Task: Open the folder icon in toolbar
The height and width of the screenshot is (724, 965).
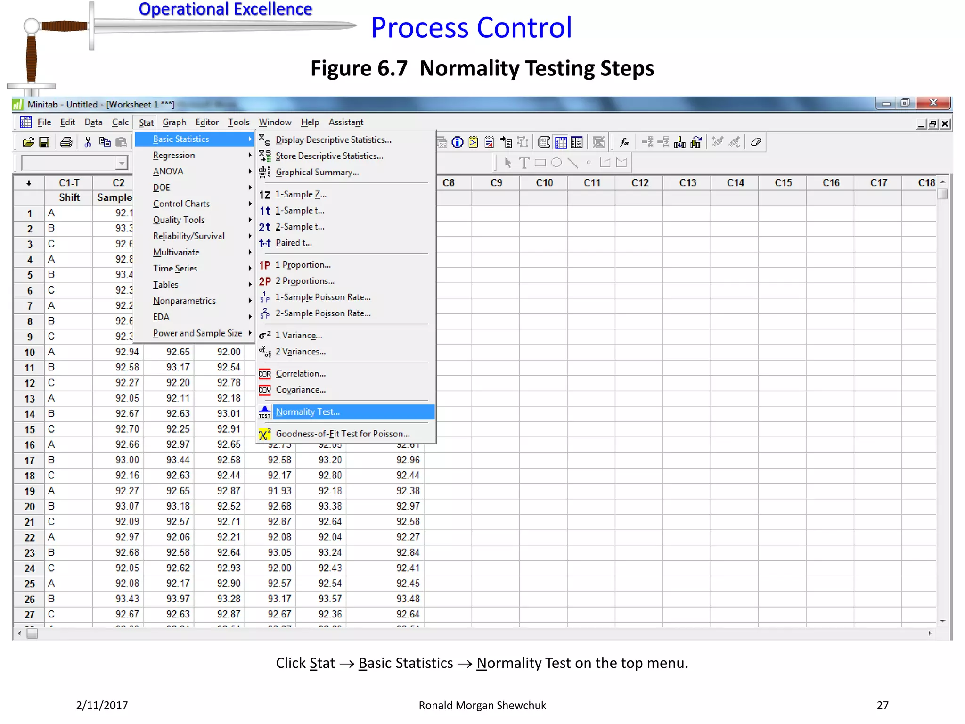Action: click(x=28, y=142)
